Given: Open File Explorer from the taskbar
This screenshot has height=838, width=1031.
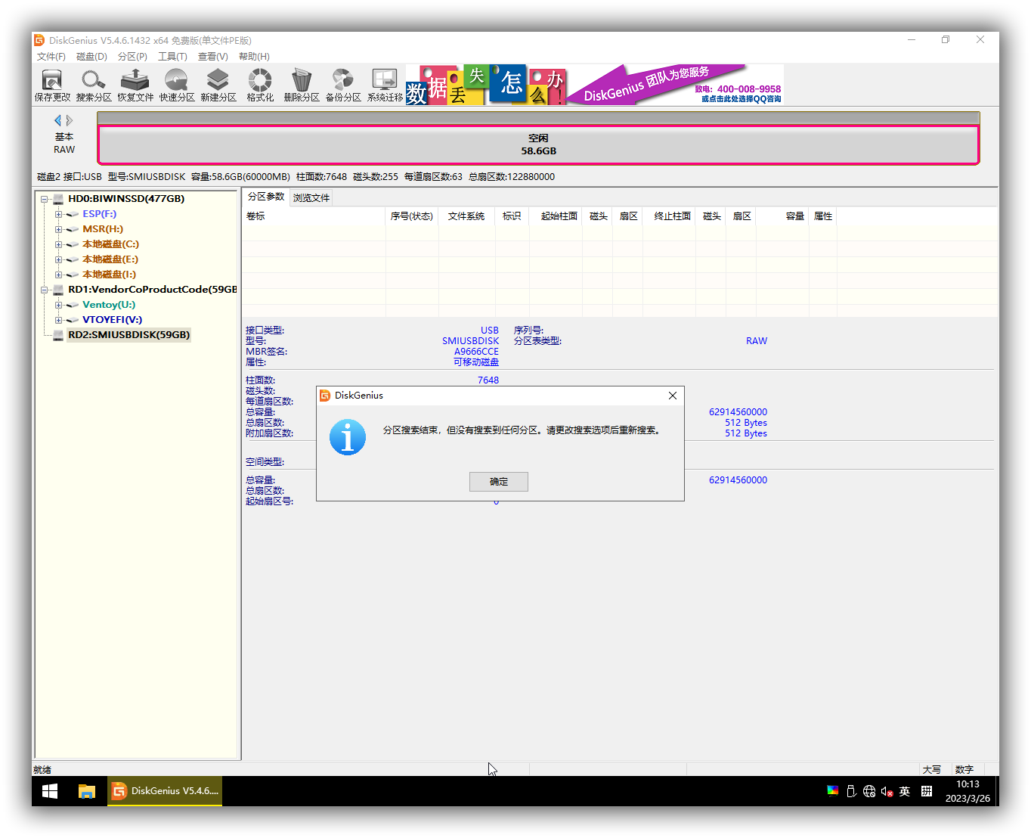Looking at the screenshot, I should point(87,791).
